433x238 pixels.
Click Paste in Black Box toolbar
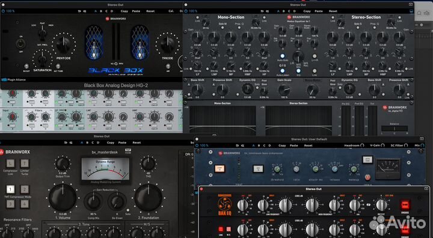coord(136,11)
